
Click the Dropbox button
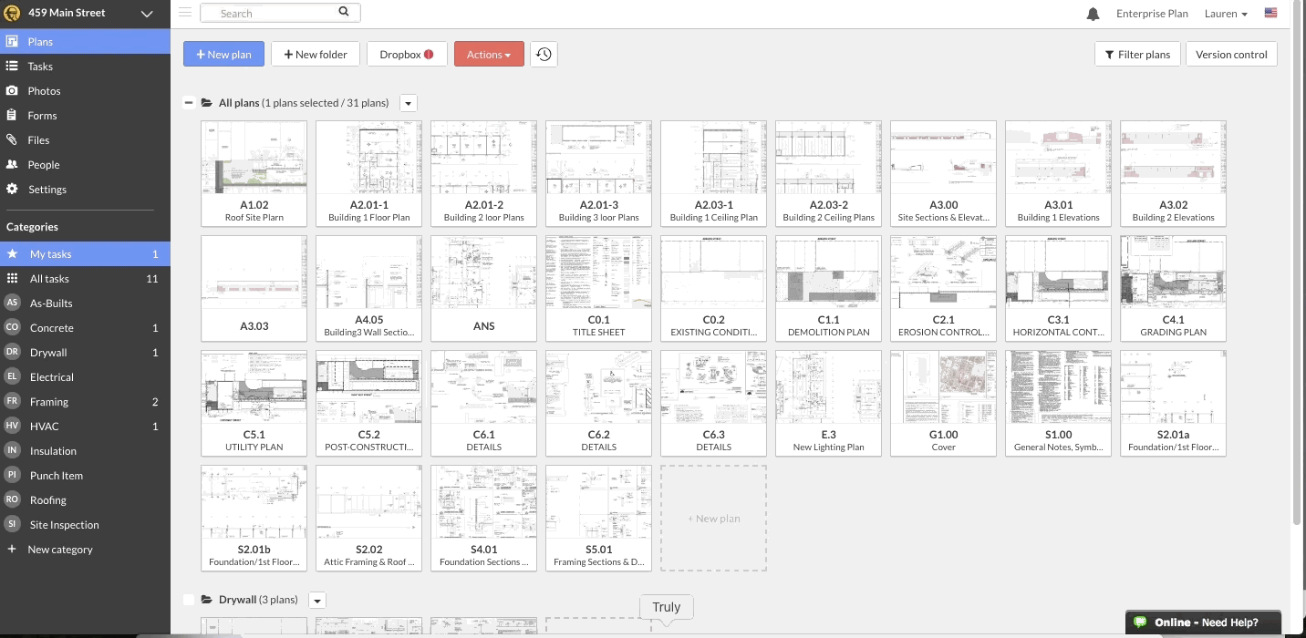(x=407, y=55)
